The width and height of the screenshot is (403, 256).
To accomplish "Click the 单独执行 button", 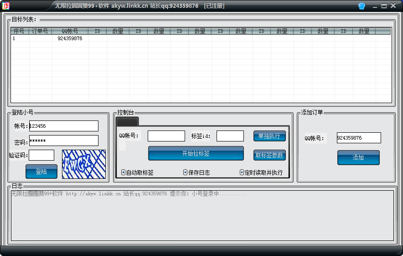I will (269, 136).
